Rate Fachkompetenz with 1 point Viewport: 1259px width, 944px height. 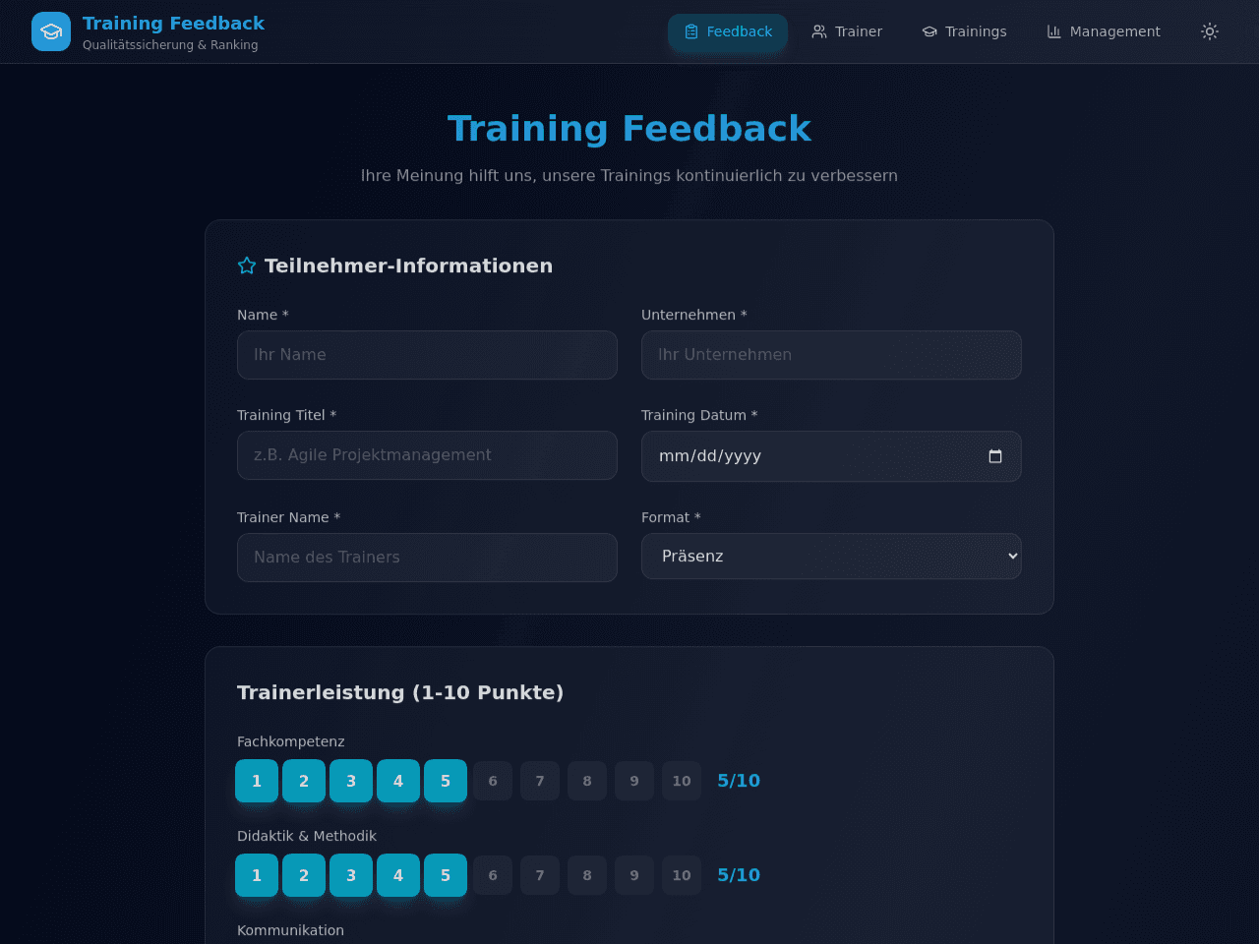(257, 781)
